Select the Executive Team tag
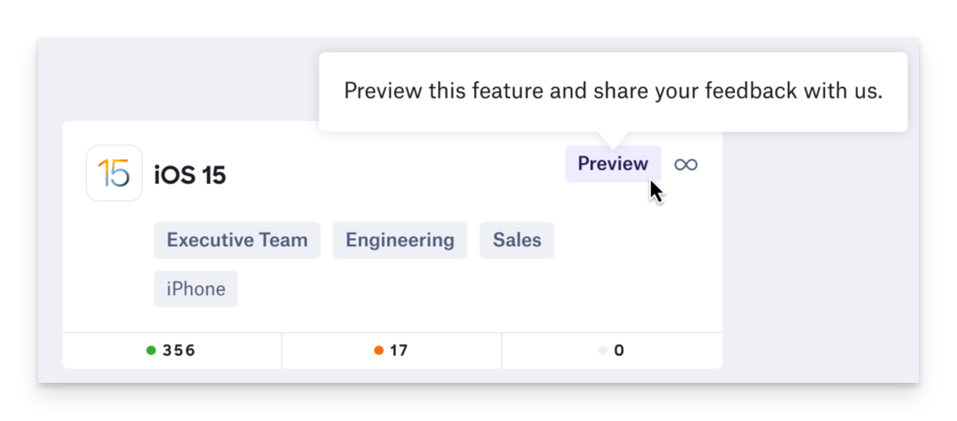 pyautogui.click(x=237, y=240)
